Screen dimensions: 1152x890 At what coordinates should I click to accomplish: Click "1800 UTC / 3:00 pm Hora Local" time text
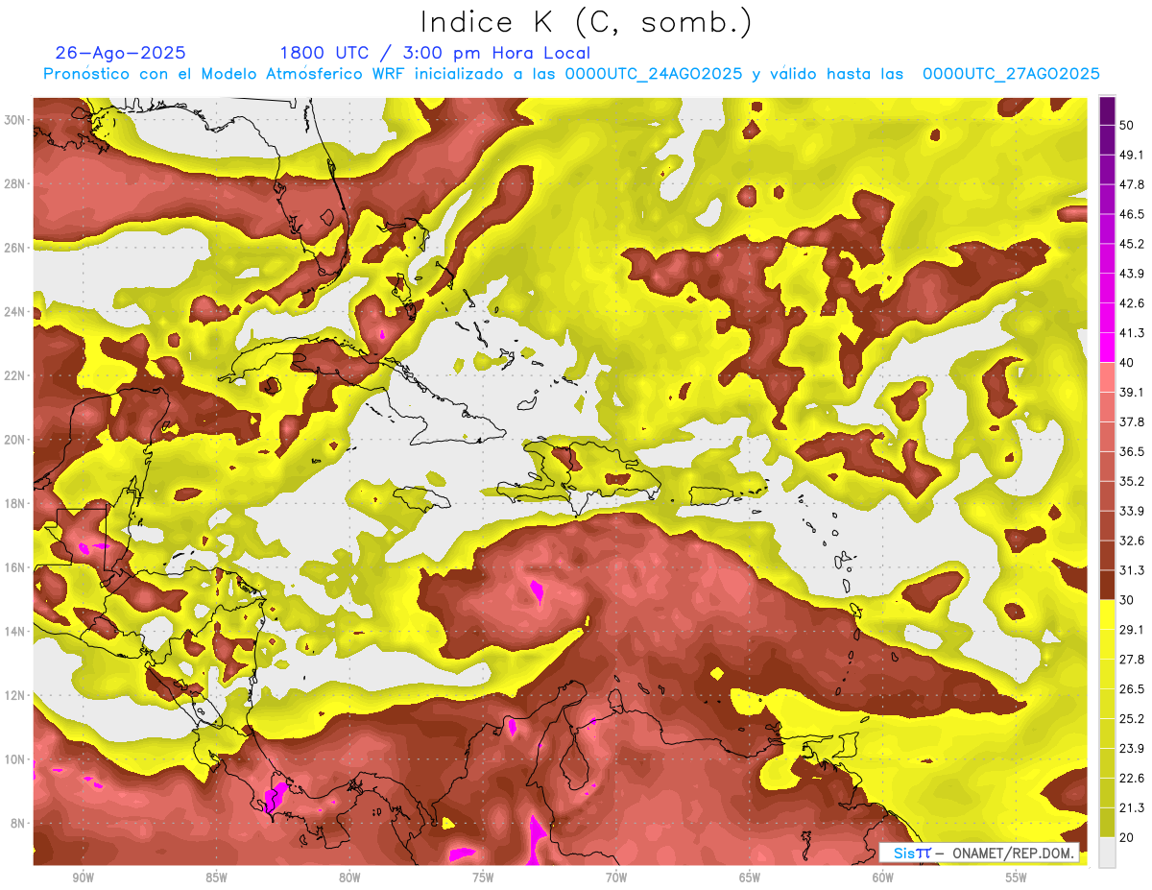click(435, 53)
